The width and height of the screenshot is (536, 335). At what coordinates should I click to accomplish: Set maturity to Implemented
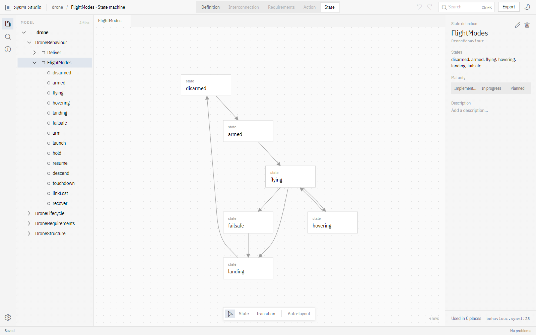(x=465, y=88)
